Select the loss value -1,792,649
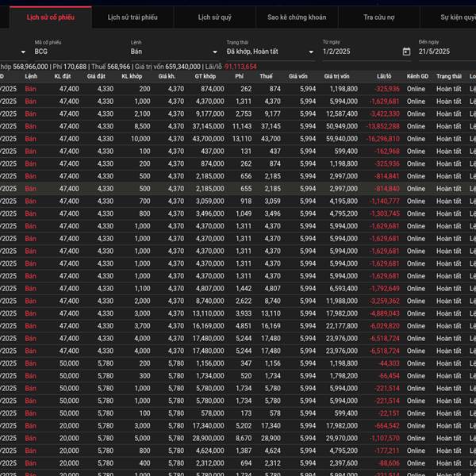Screen dimensions: 476x476 click(384, 289)
